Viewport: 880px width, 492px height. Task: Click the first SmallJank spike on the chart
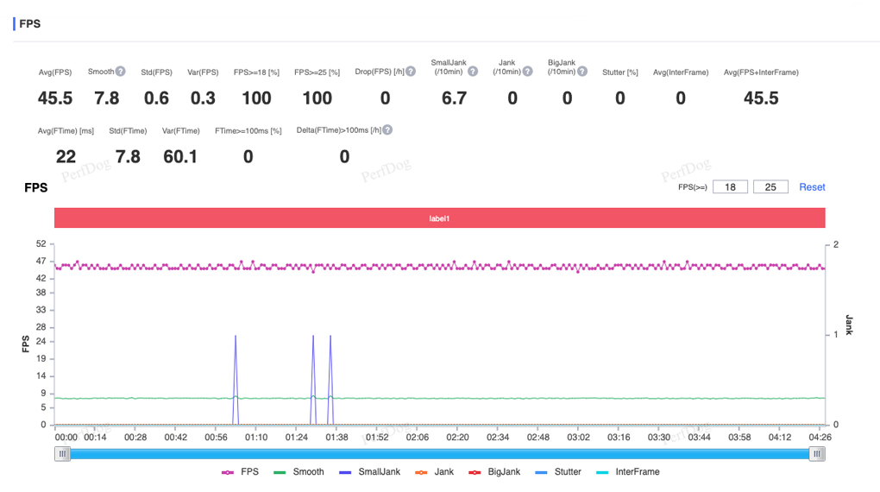236,337
